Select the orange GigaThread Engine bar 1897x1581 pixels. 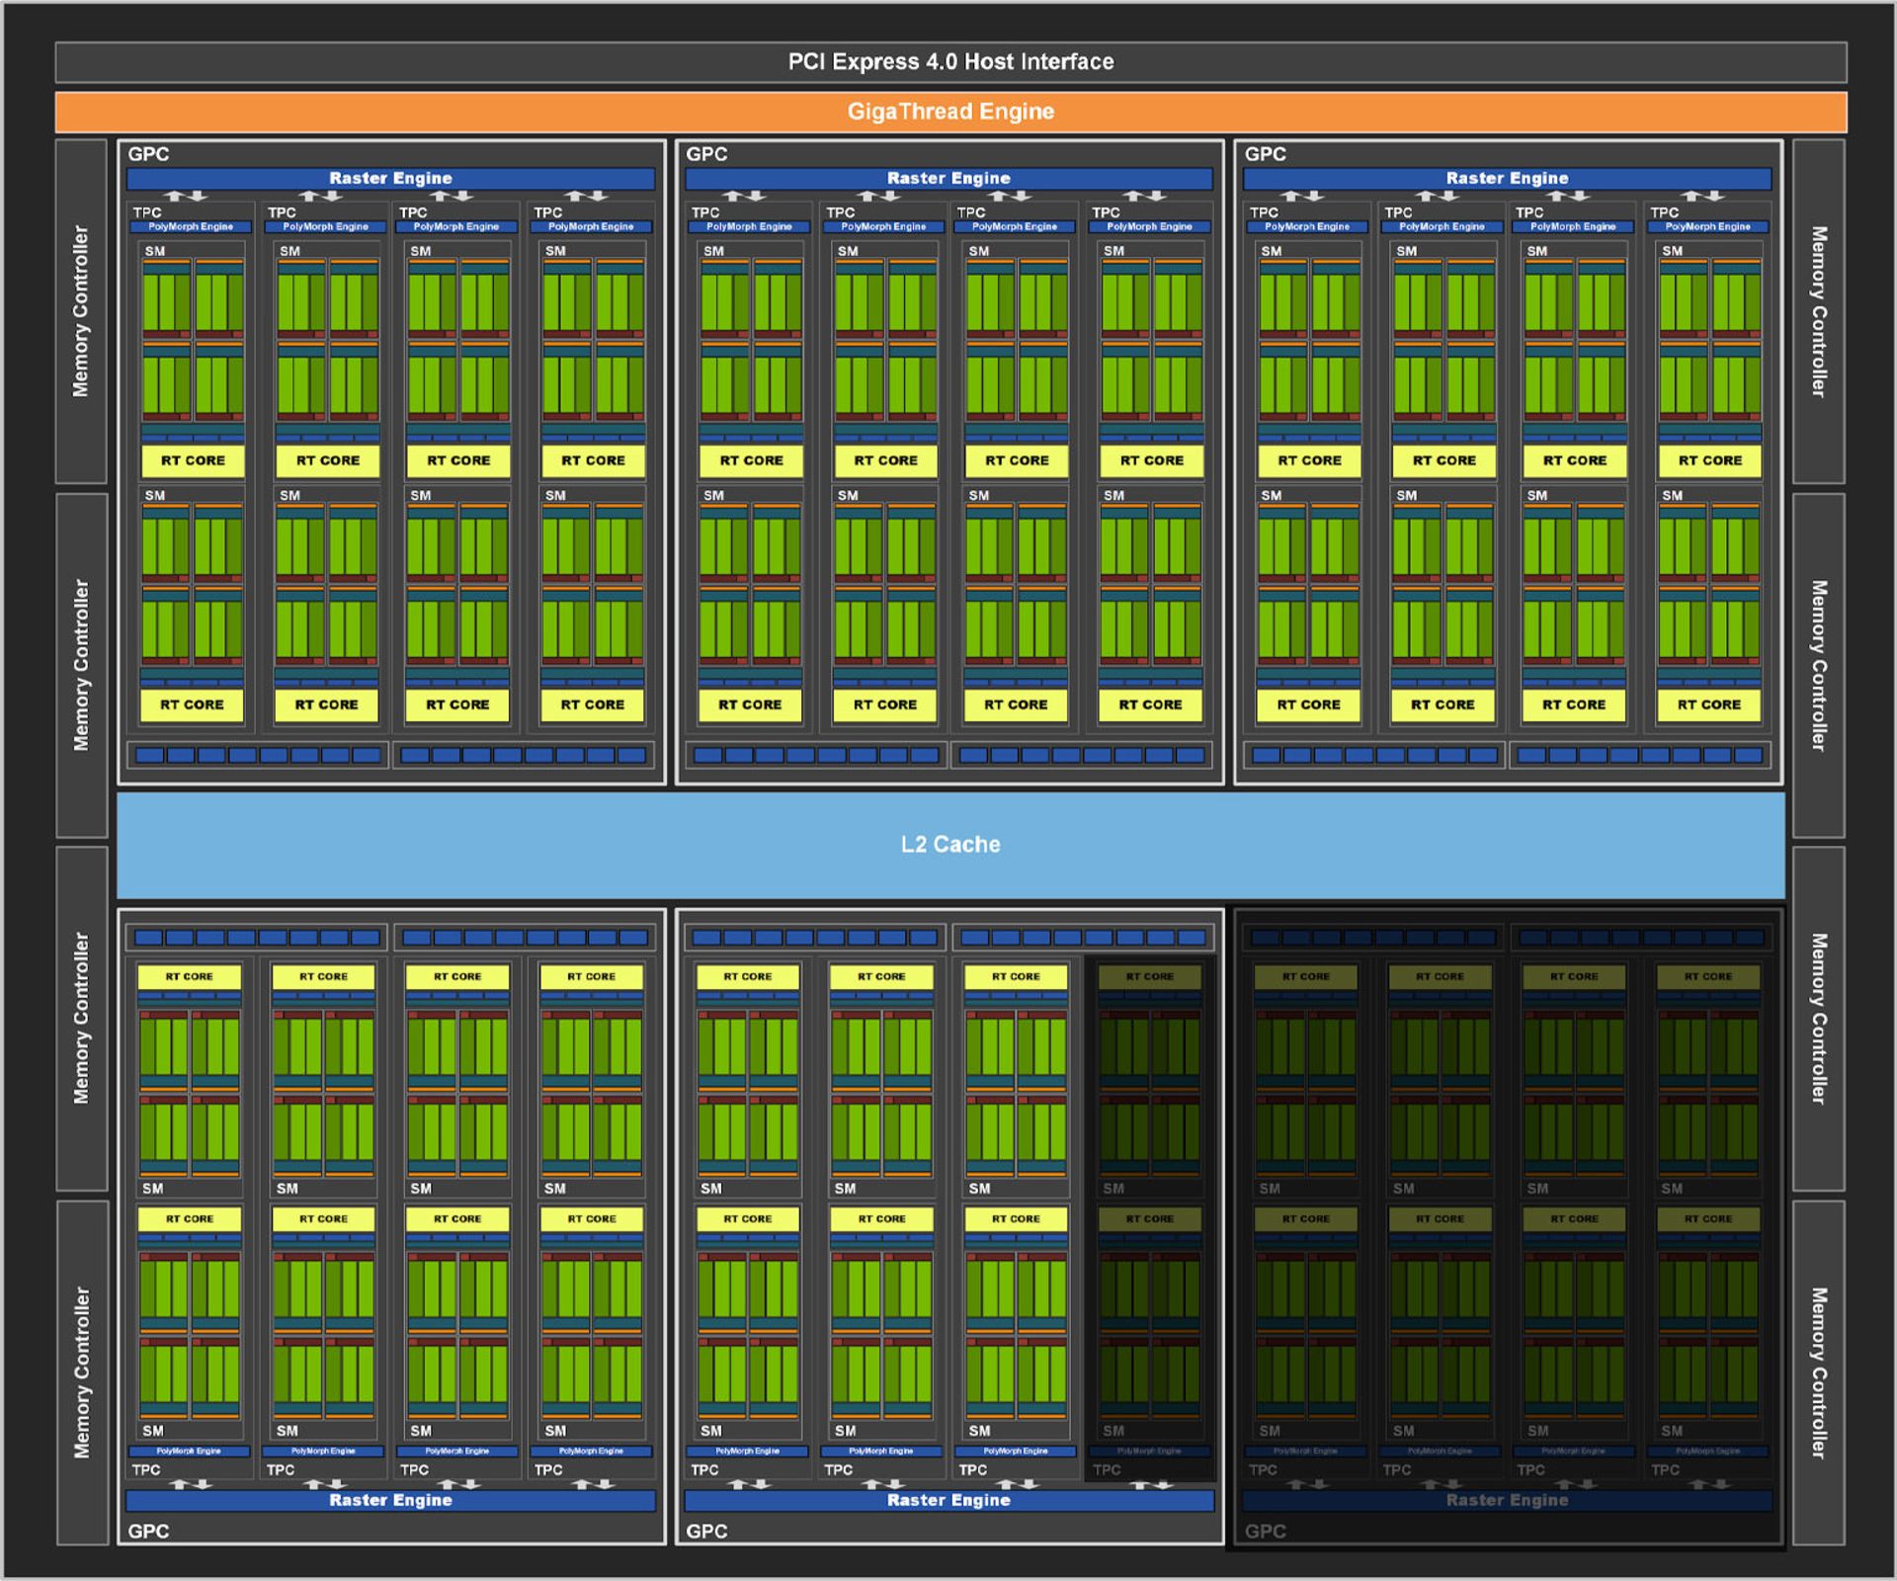[x=950, y=112]
